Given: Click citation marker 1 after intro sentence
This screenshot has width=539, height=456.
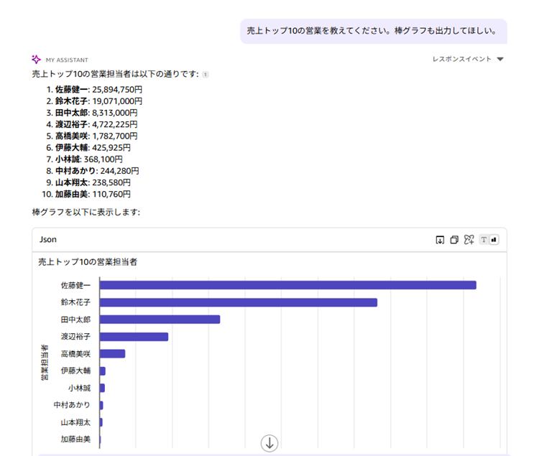Looking at the screenshot, I should pyautogui.click(x=205, y=74).
